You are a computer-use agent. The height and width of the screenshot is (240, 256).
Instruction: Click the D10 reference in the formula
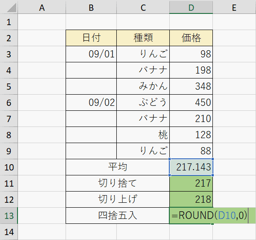click(227, 215)
